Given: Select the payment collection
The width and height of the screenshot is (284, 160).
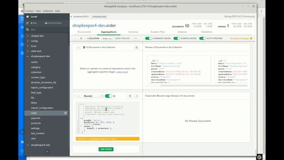Looking at the screenshot, I should [35, 118].
